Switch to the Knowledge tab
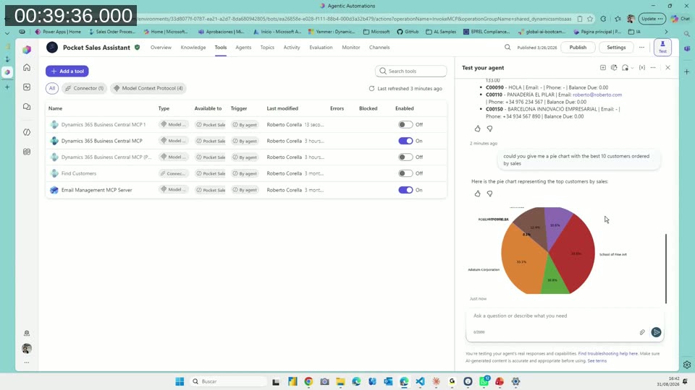This screenshot has width=695, height=390. point(193,48)
